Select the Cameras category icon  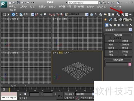tap(119, 25)
